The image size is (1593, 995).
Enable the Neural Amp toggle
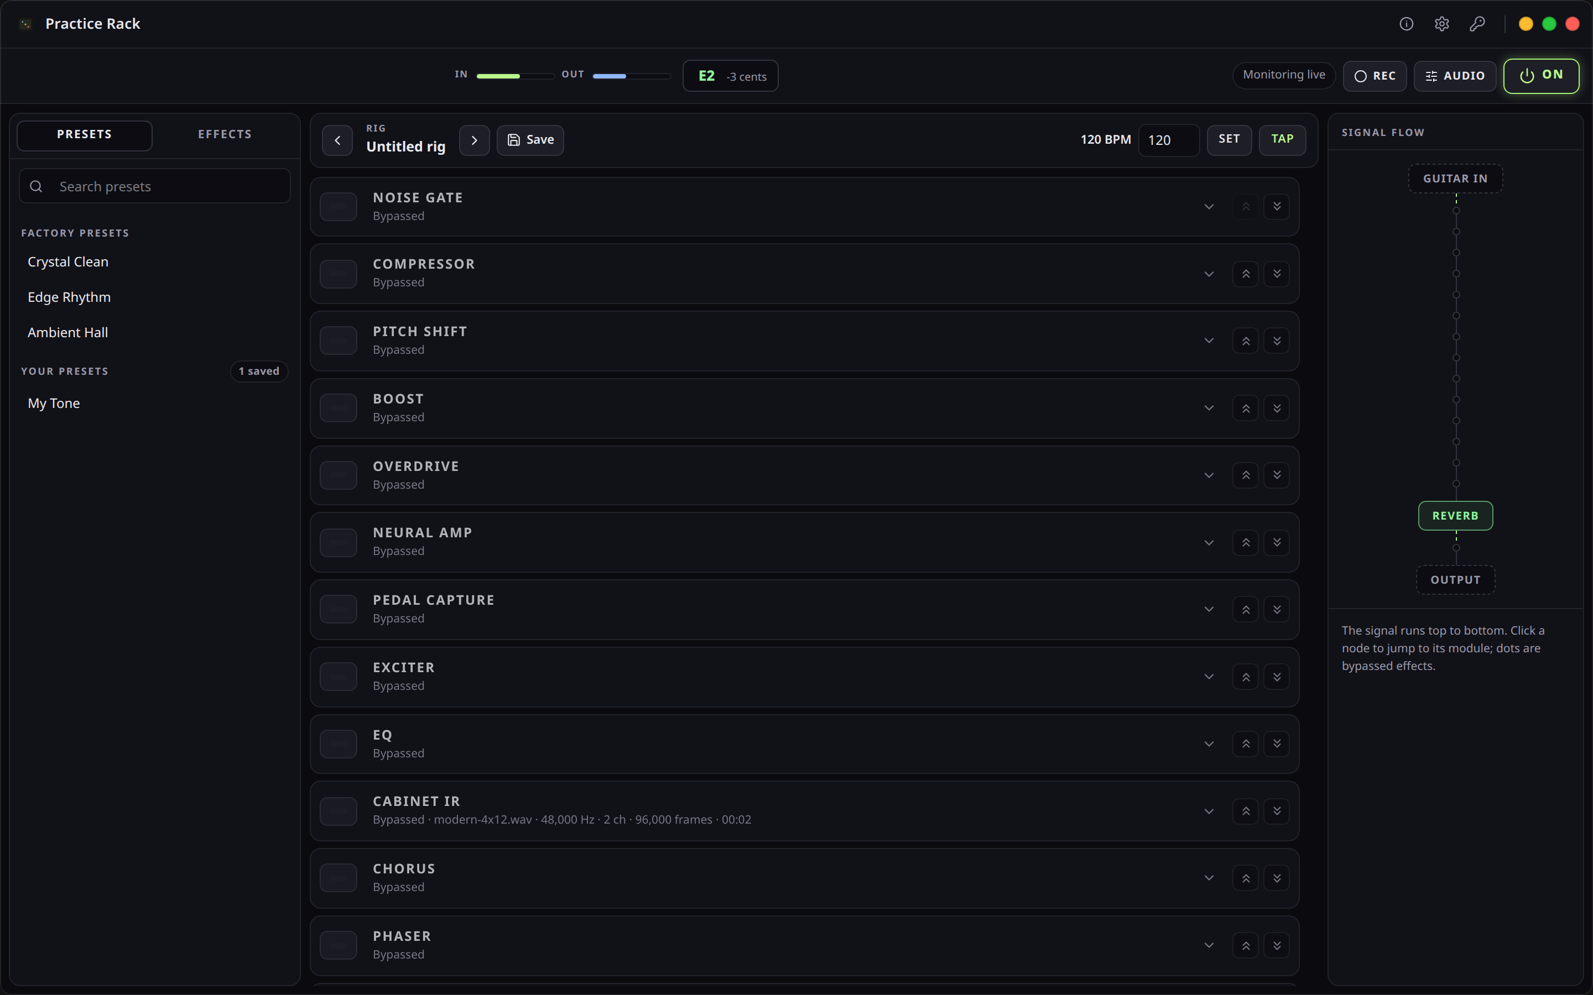click(339, 542)
